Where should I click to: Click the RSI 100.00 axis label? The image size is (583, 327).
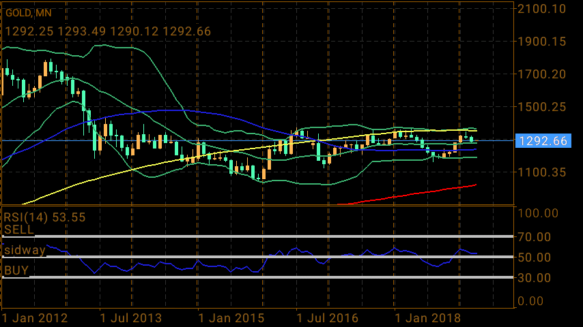pyautogui.click(x=538, y=213)
